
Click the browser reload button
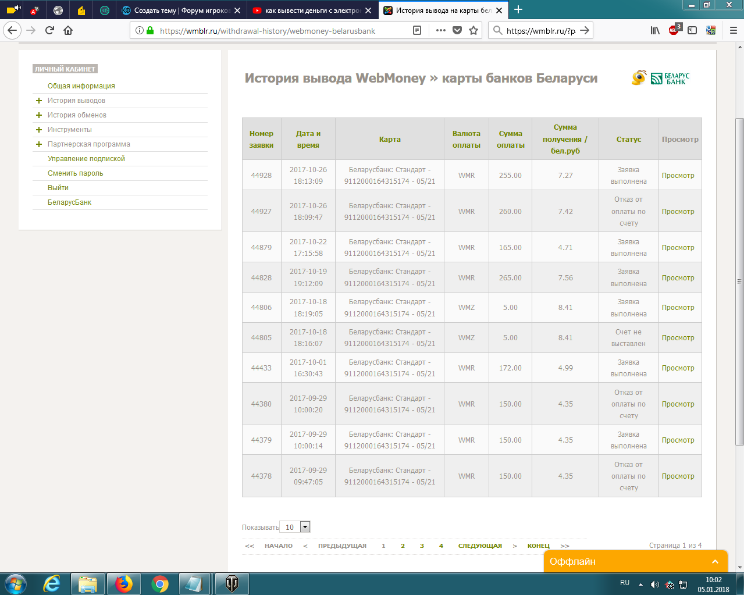49,30
